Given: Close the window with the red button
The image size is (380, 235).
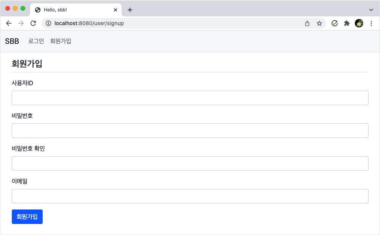Looking at the screenshot, I should [x=8, y=8].
